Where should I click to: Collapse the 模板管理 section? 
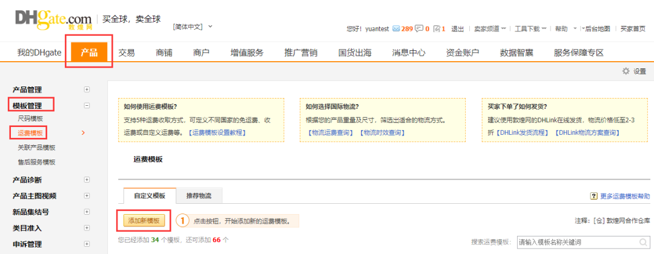[x=87, y=106]
